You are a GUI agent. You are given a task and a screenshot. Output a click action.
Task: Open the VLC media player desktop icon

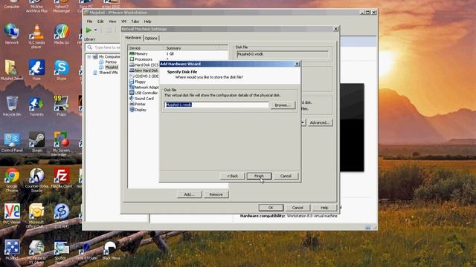[x=36, y=36]
